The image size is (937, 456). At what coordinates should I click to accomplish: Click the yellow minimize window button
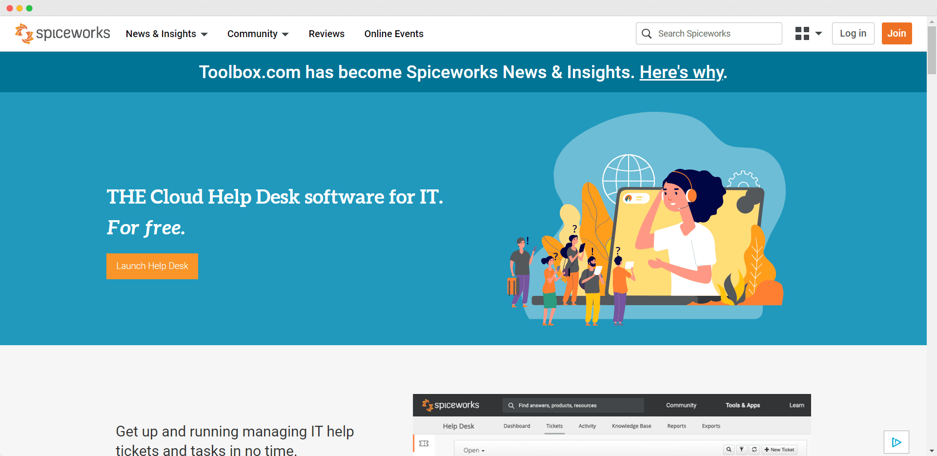[20, 8]
